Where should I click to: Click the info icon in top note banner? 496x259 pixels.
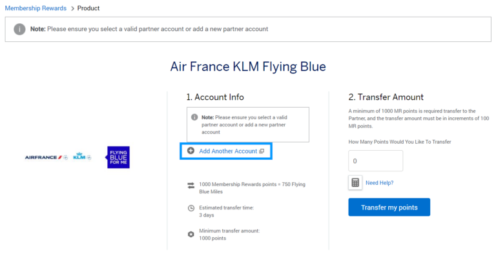(x=19, y=30)
